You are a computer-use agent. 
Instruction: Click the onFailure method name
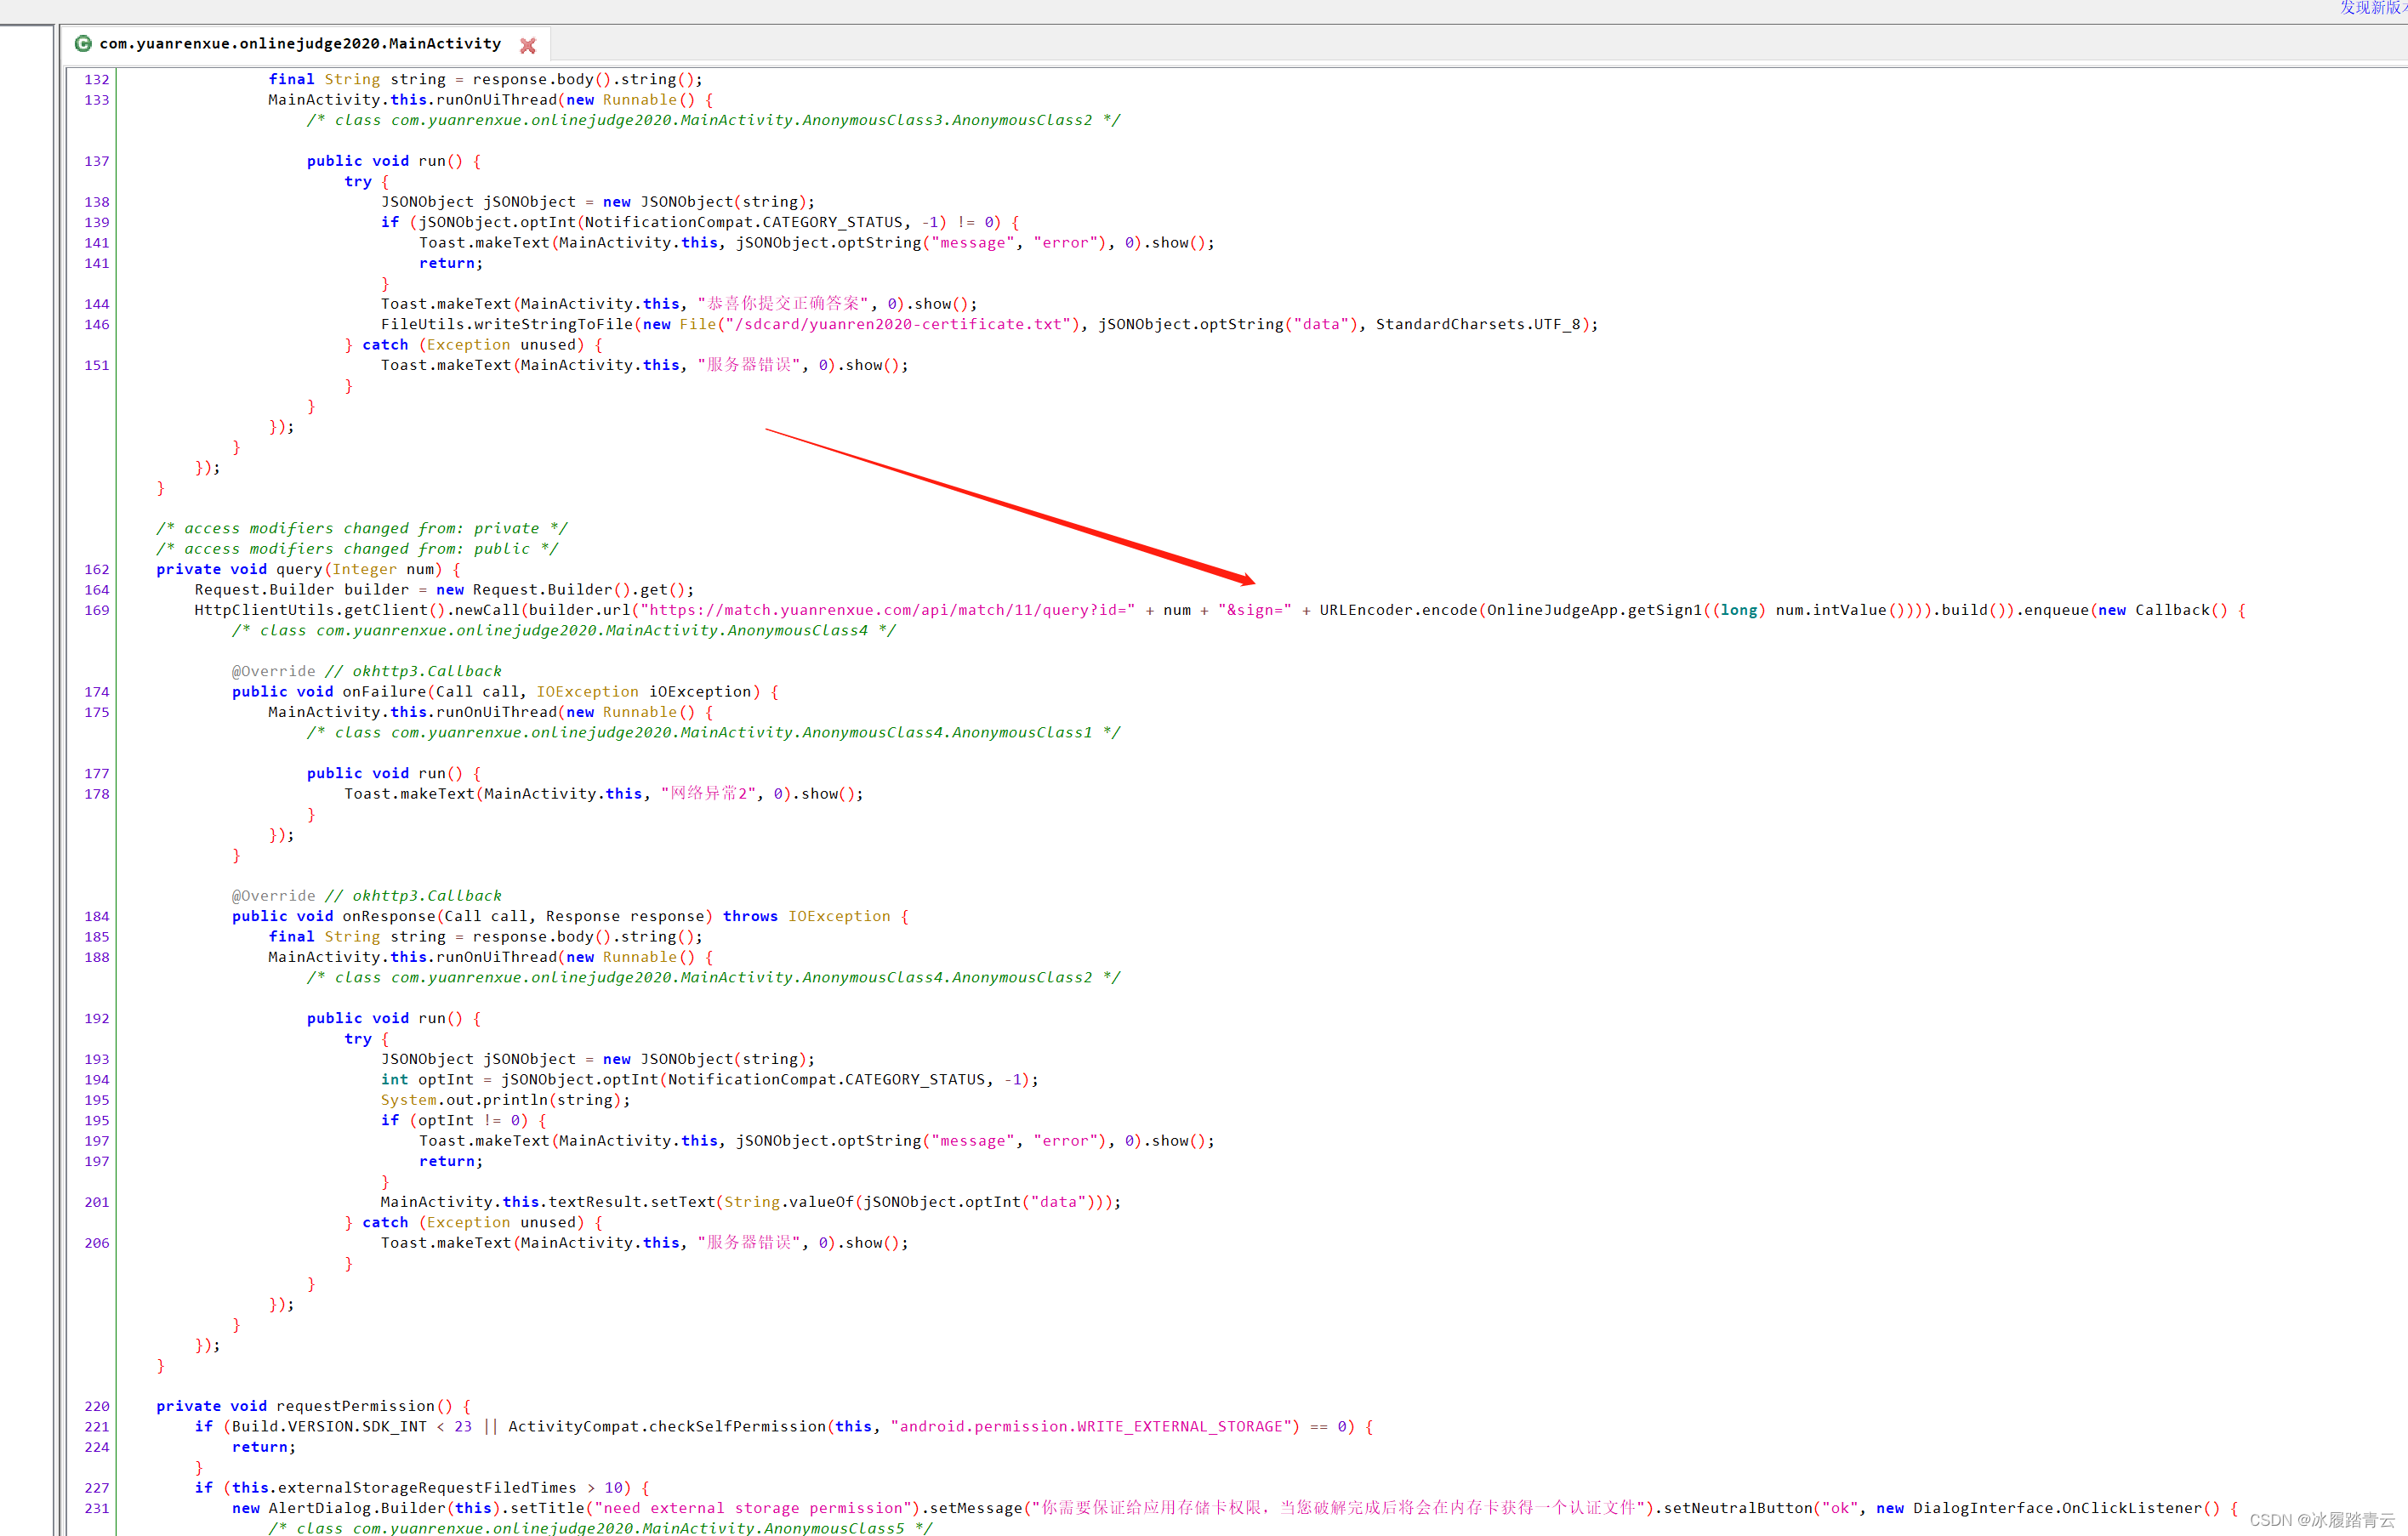click(384, 692)
